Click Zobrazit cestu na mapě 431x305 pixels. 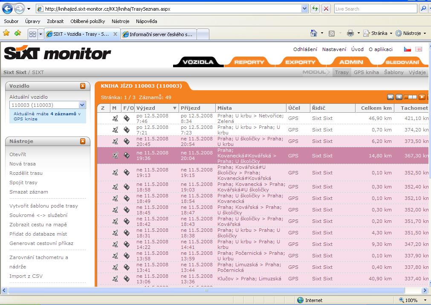[x=38, y=225]
